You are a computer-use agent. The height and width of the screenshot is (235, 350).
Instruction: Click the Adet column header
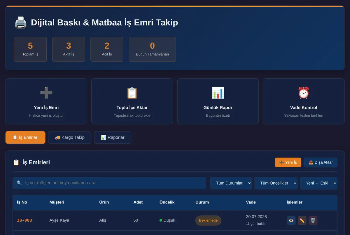tap(138, 202)
